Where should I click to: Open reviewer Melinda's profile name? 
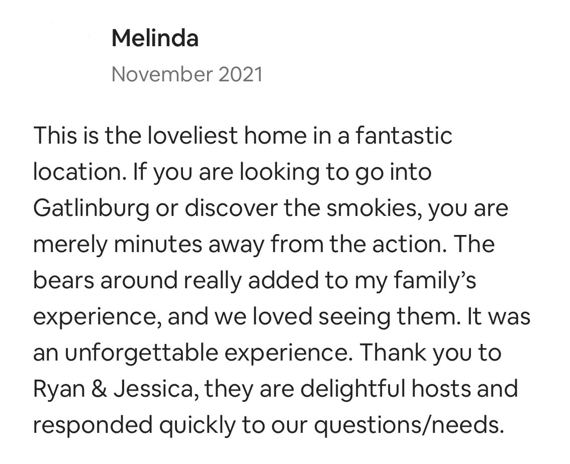coord(155,38)
